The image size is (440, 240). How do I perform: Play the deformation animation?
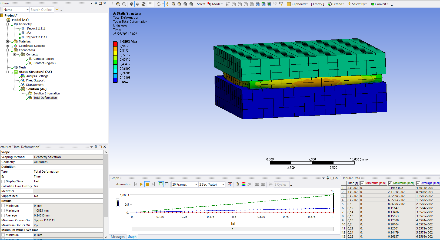[x=141, y=184]
